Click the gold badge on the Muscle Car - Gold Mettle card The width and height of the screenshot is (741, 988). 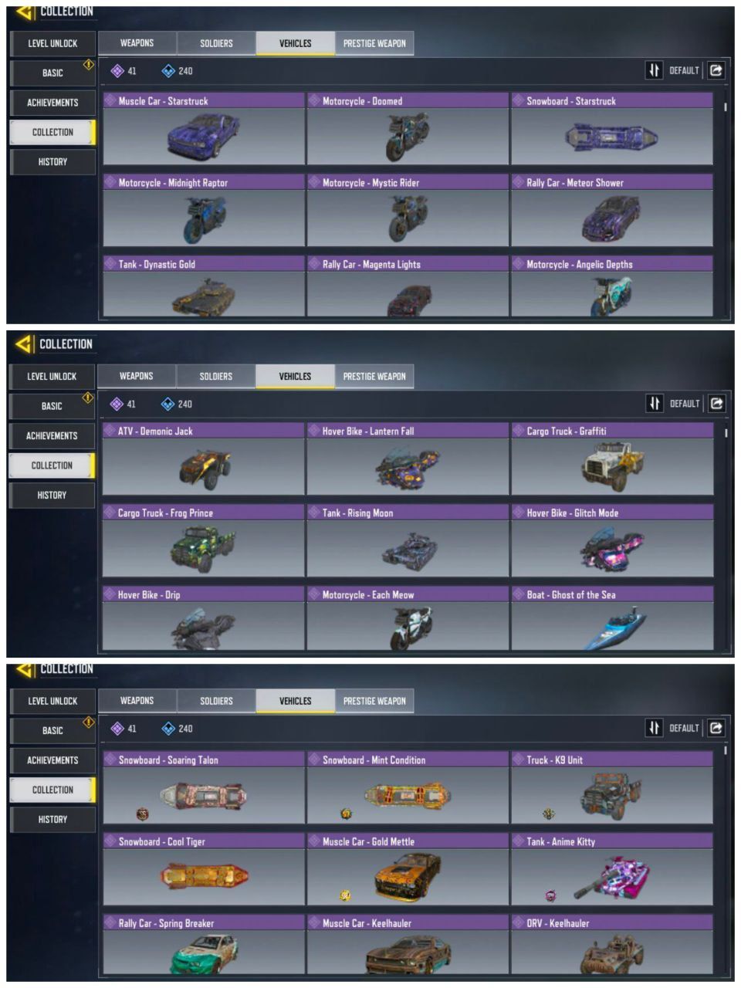point(346,895)
